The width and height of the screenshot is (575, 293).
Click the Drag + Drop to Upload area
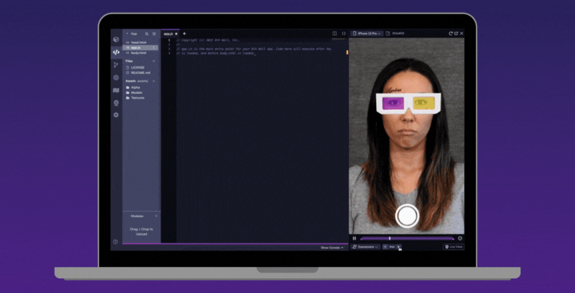(x=142, y=231)
